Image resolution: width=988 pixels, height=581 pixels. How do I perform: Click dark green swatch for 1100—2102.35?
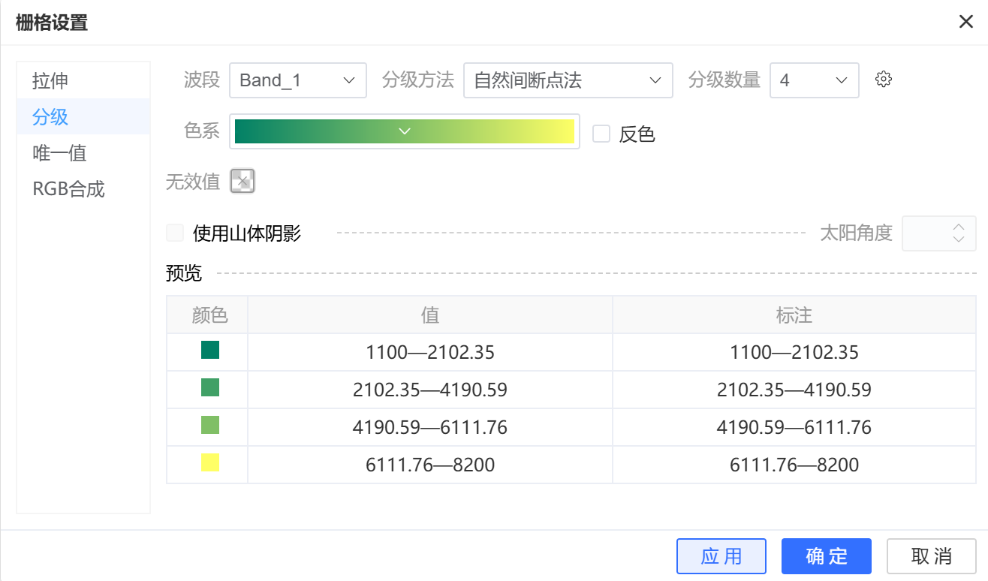(210, 350)
